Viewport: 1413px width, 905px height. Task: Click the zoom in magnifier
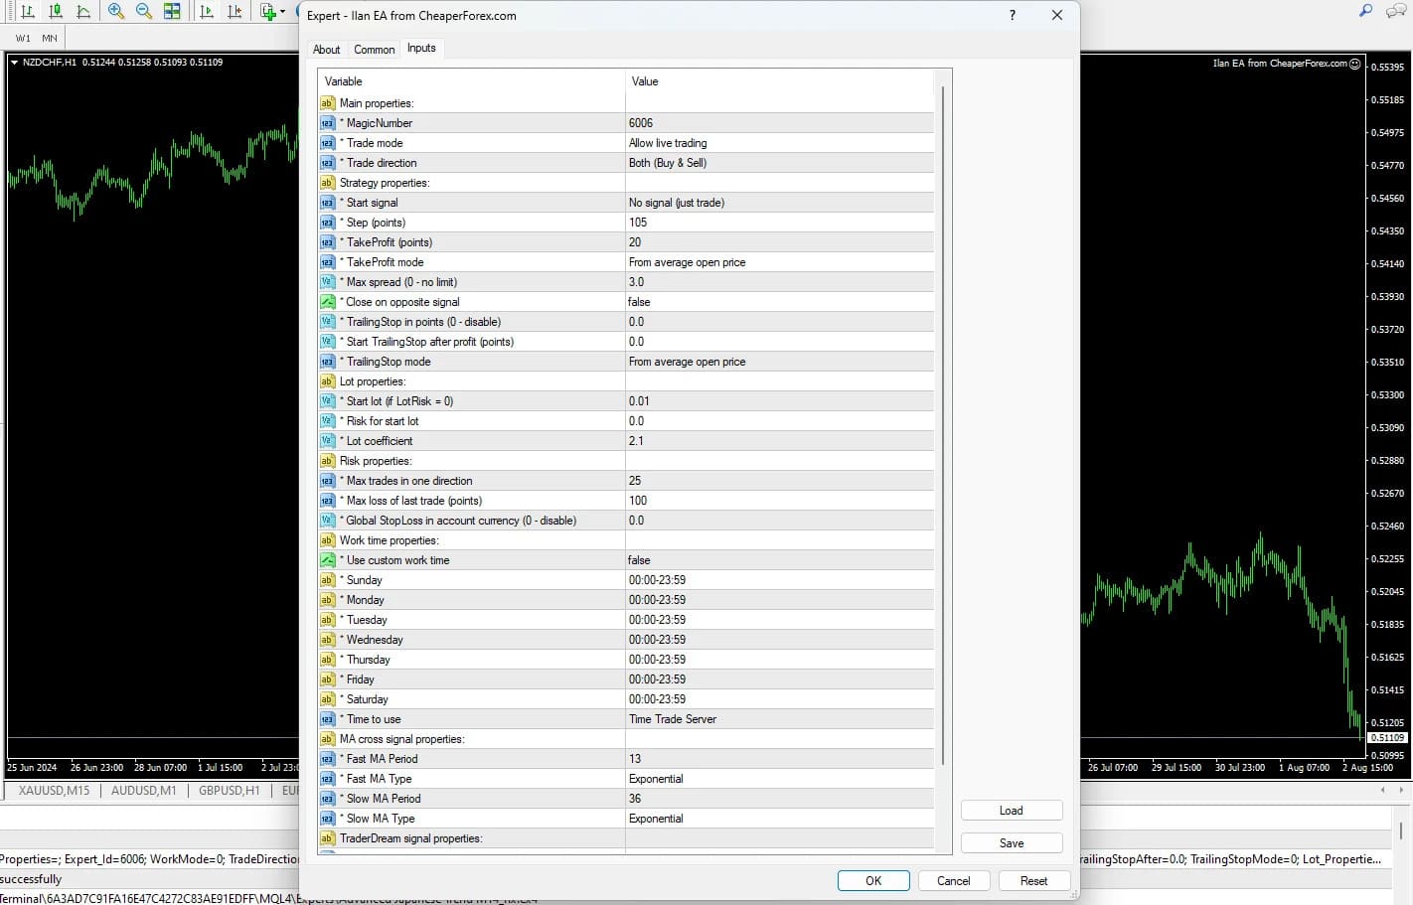(116, 11)
